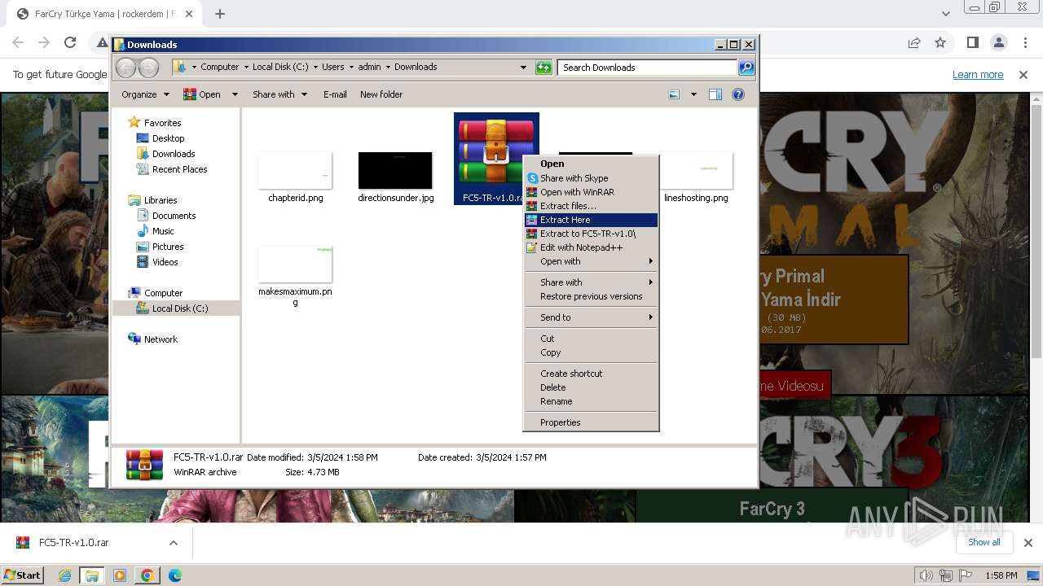The width and height of the screenshot is (1043, 586).
Task: Click the Windows Start button
Action: [x=23, y=575]
